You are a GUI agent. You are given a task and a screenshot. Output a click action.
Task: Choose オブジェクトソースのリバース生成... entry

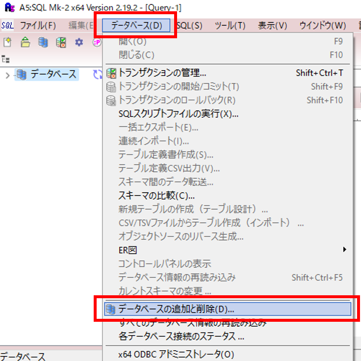pos(229,236)
